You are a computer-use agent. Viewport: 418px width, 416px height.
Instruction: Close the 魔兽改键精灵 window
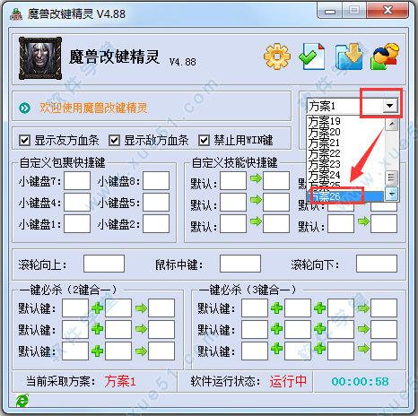(388, 11)
